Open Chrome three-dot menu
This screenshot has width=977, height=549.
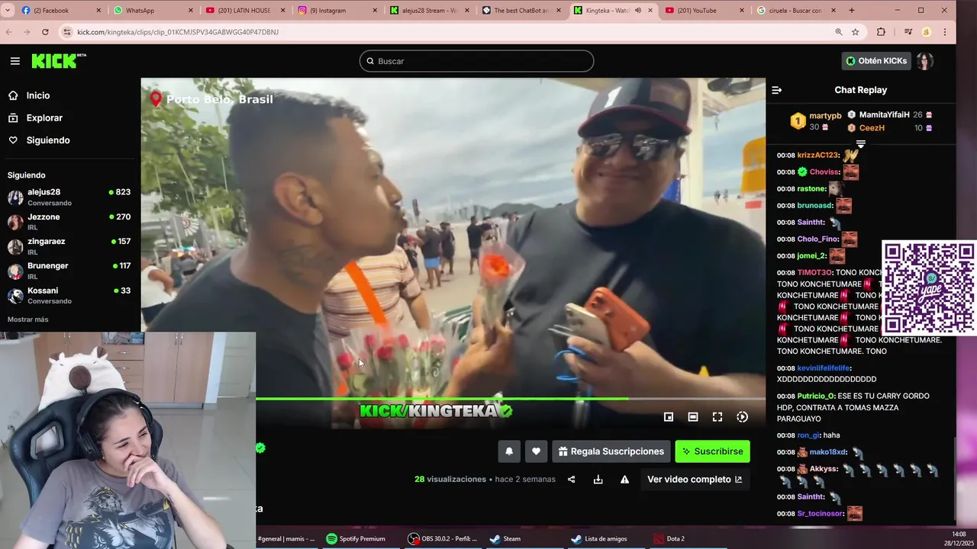coord(945,32)
